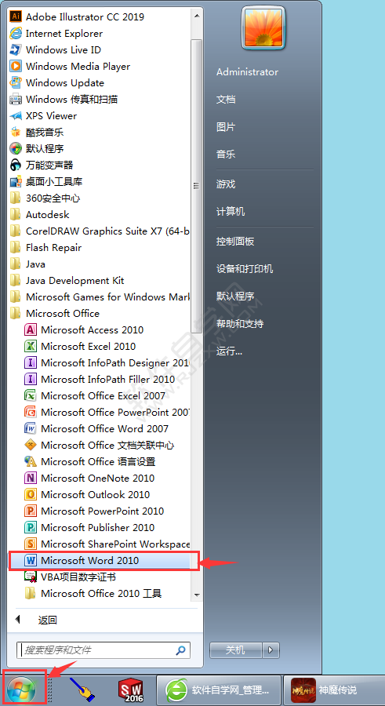Image resolution: width=385 pixels, height=706 pixels.
Task: Open Administrator user folder
Action: [x=247, y=72]
